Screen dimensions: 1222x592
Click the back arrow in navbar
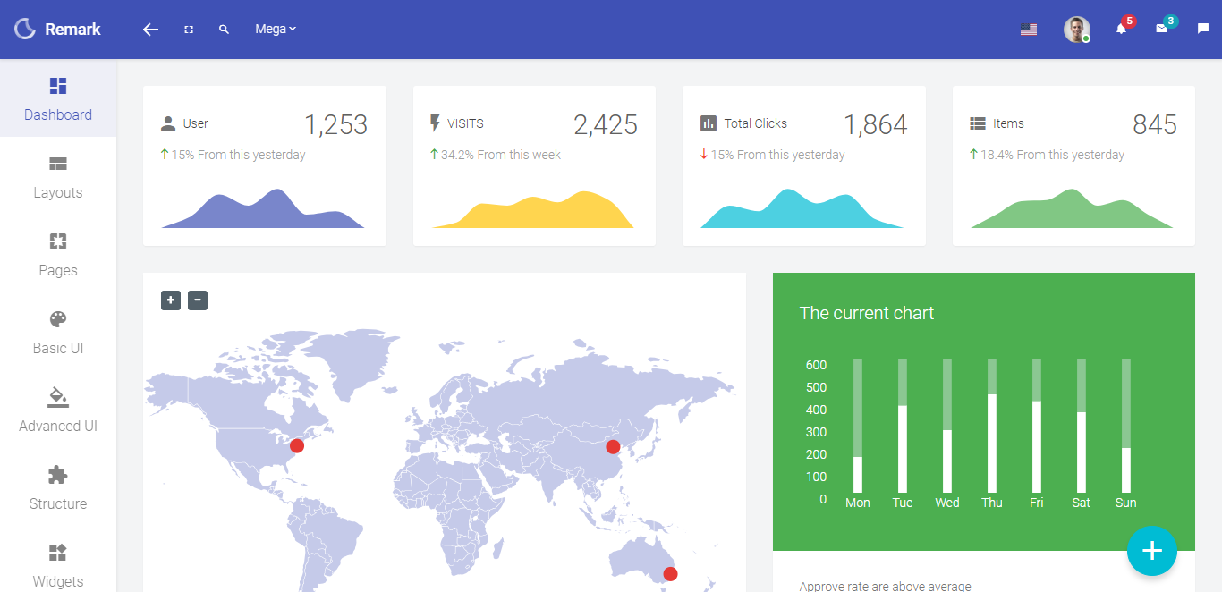[150, 30]
